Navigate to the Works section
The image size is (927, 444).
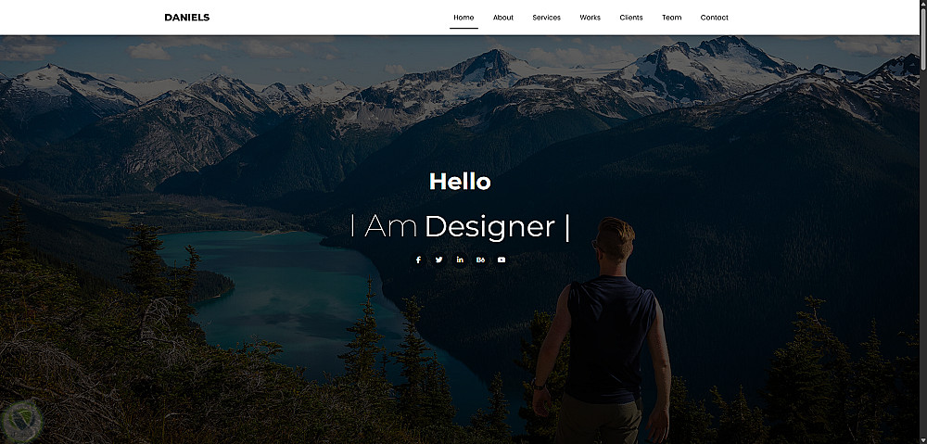click(x=590, y=17)
